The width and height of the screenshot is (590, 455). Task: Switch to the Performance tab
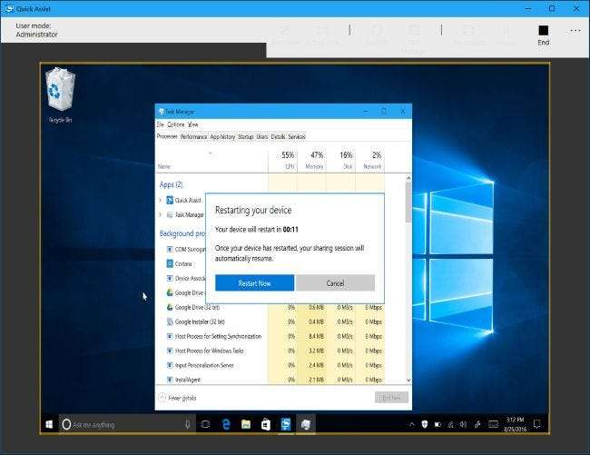(193, 136)
